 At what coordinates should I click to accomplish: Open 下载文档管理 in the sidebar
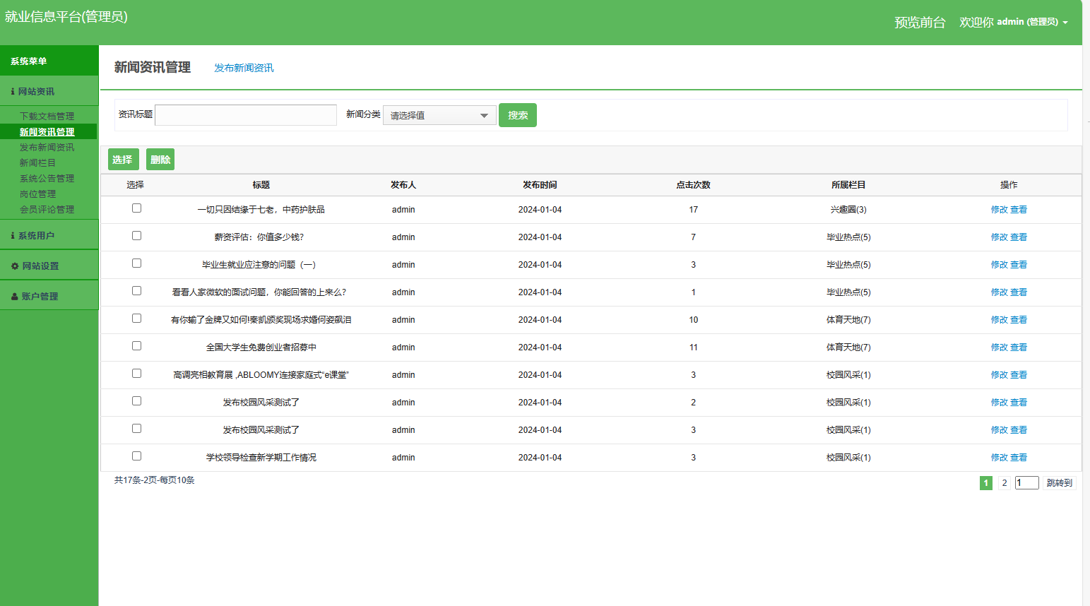(47, 117)
